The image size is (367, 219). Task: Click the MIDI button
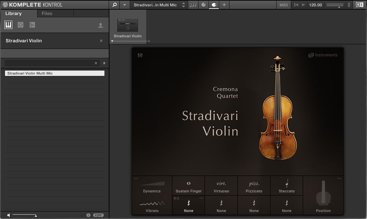[x=284, y=5]
